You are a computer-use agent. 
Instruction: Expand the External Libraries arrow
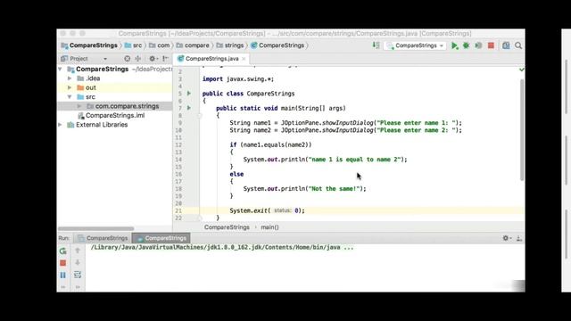pyautogui.click(x=60, y=125)
